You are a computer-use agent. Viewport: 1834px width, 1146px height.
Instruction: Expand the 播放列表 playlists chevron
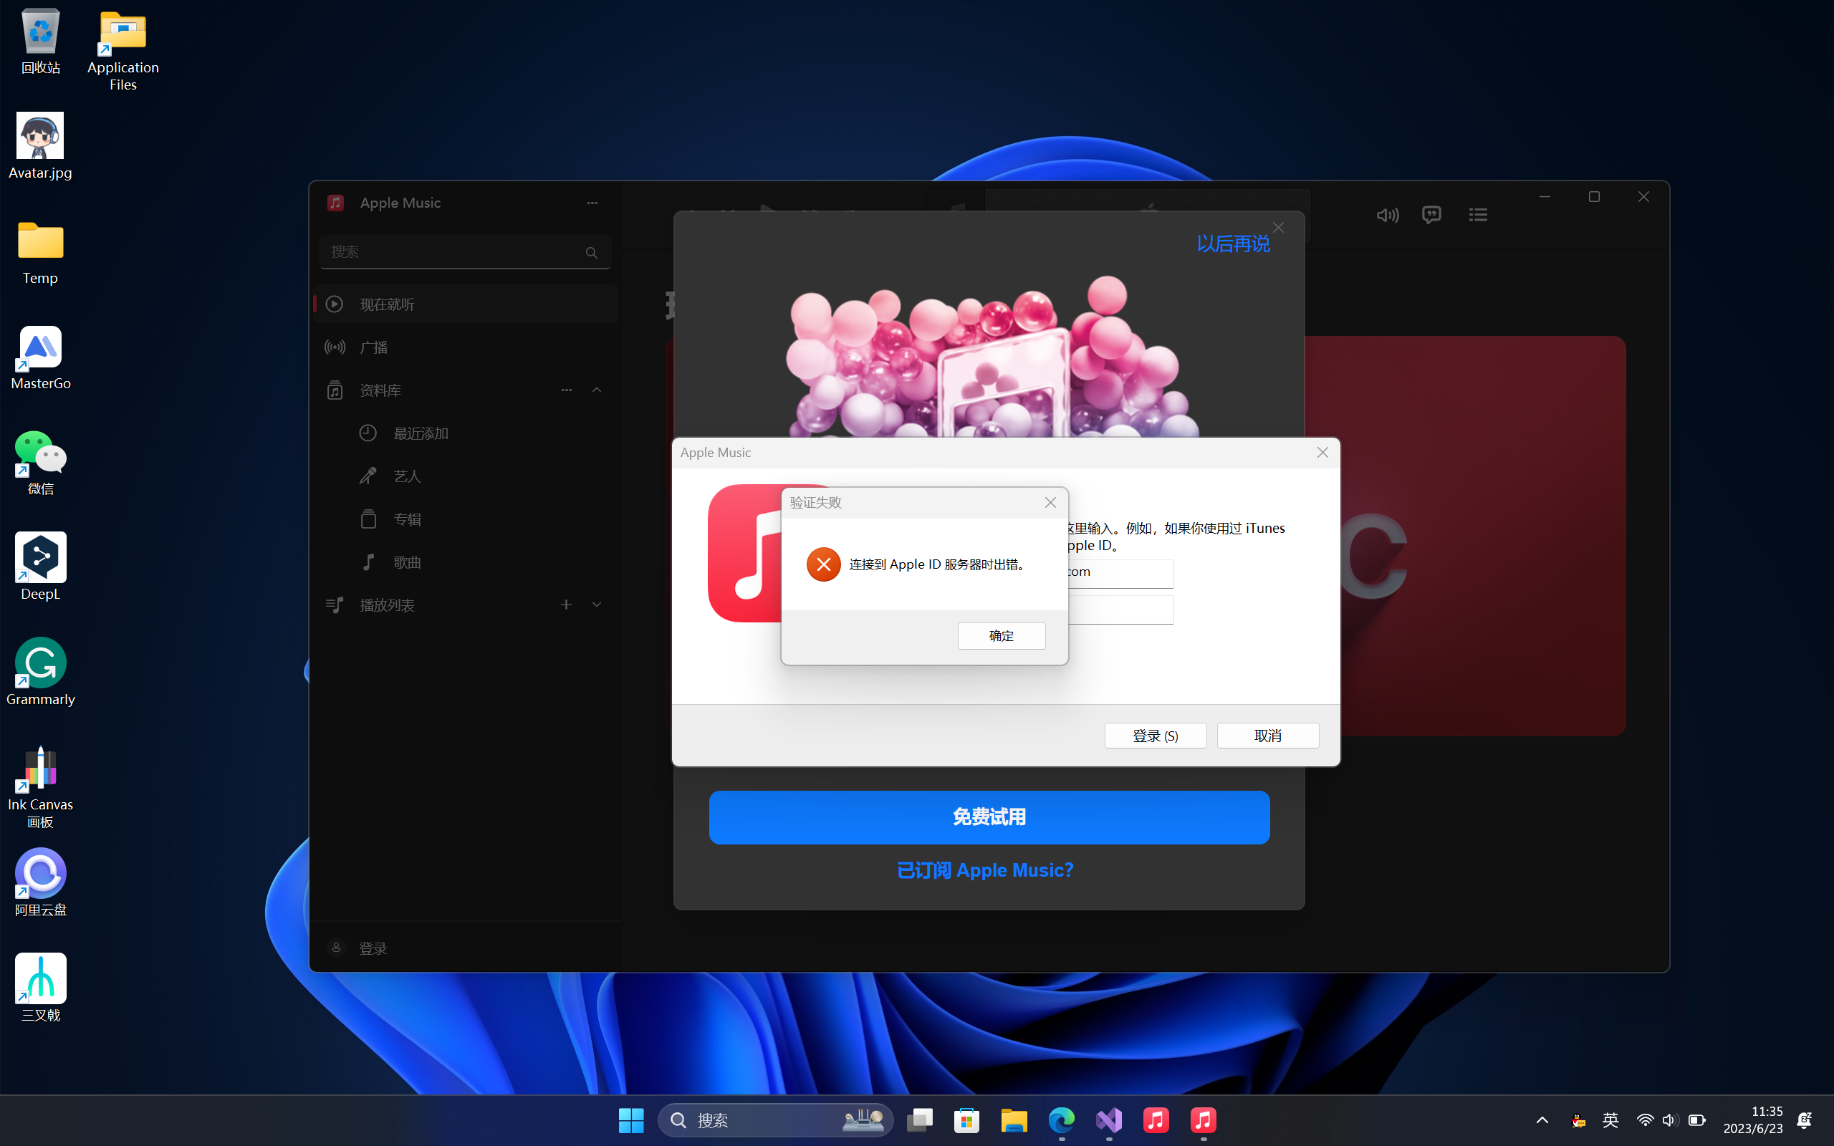(x=597, y=605)
